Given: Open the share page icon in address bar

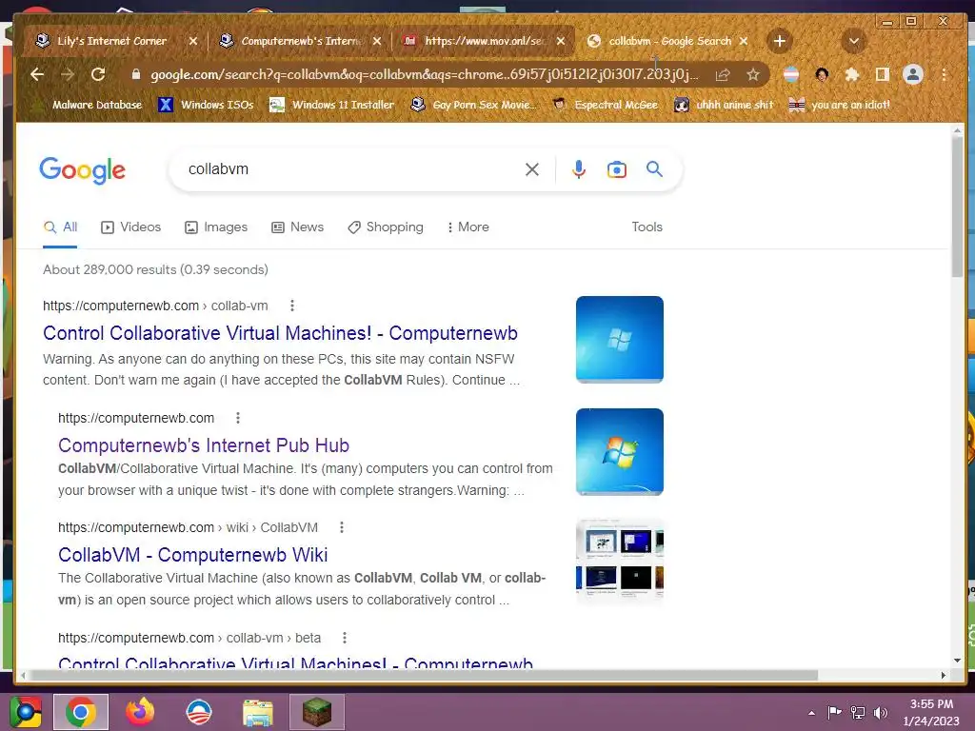Looking at the screenshot, I should coord(723,75).
